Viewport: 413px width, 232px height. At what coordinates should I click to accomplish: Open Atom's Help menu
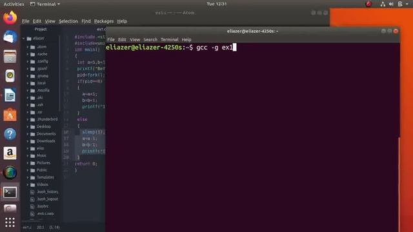(x=122, y=21)
